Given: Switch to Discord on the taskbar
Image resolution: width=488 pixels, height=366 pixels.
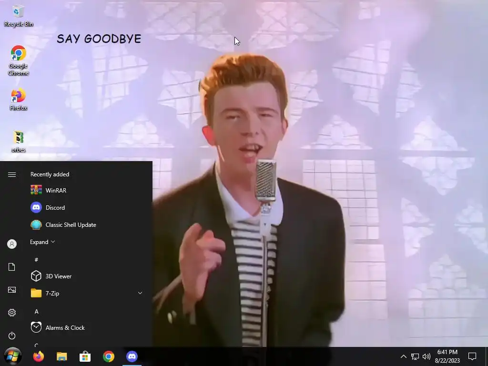Looking at the screenshot, I should [x=132, y=356].
